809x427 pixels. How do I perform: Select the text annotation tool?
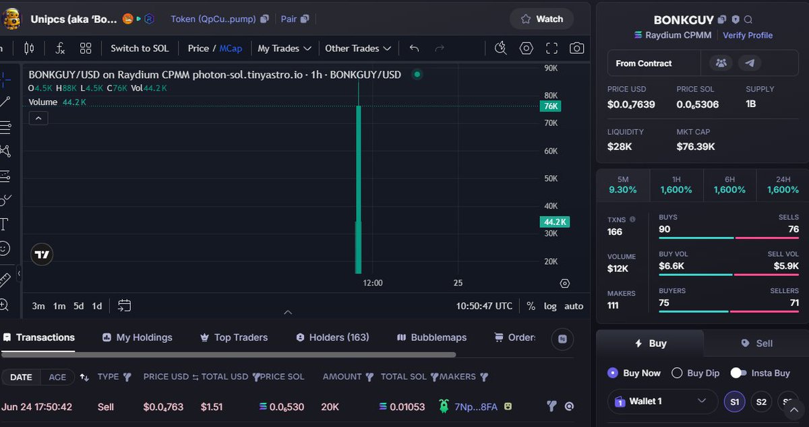tap(4, 224)
